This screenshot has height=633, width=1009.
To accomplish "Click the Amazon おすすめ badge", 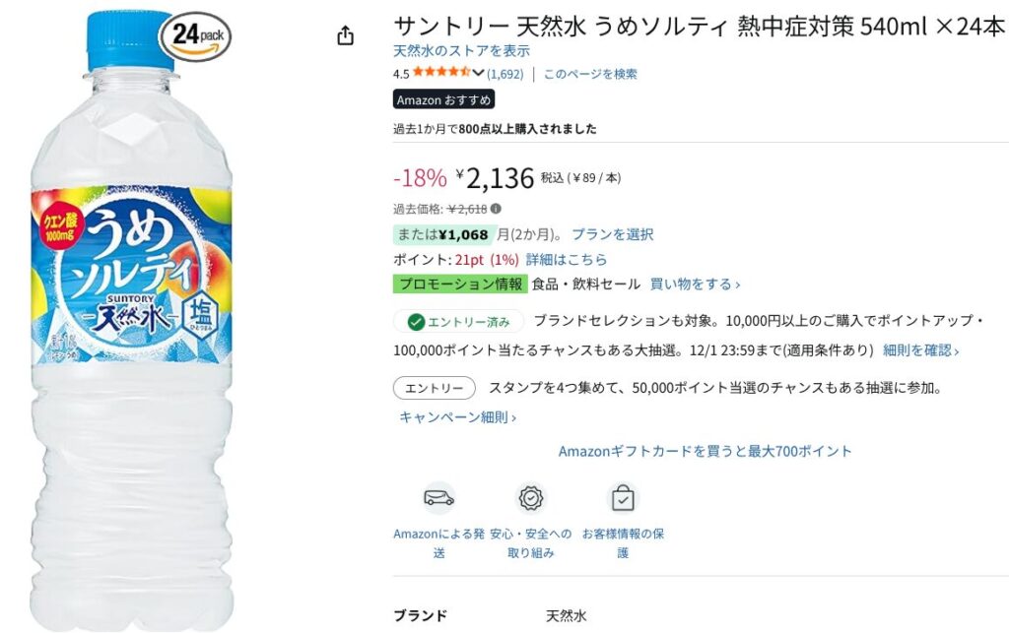I will pos(441,99).
